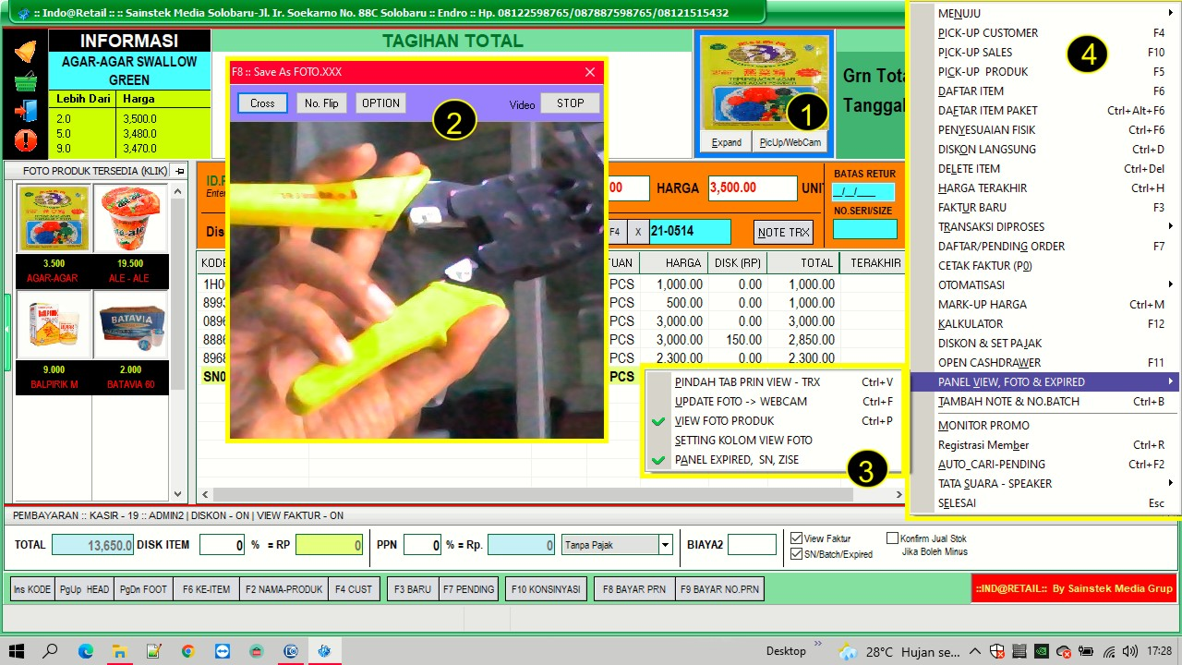Open TeamViewer from the taskbar
This screenshot has height=665, width=1182.
coord(223,651)
